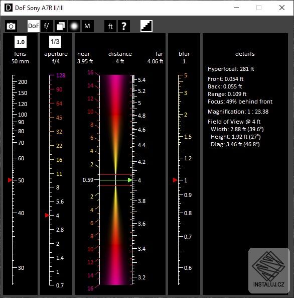Viewport: 294px width, 298px height.
Task: Click the red marker at 1 on blur scale
Action: pyautogui.click(x=175, y=180)
